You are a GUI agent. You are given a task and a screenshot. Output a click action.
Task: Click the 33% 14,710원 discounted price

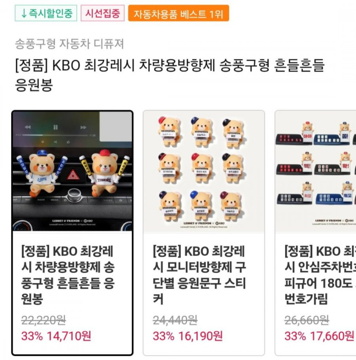tap(56, 336)
